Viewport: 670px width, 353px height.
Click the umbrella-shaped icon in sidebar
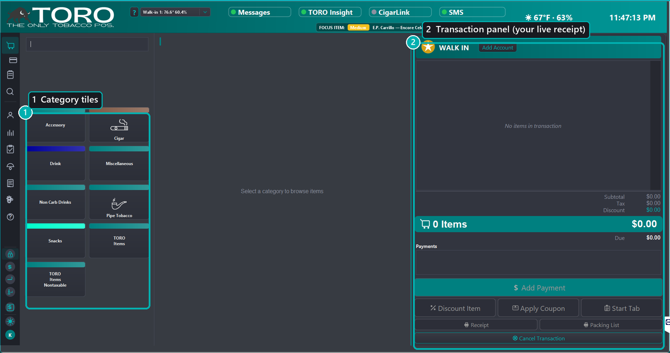point(10,166)
